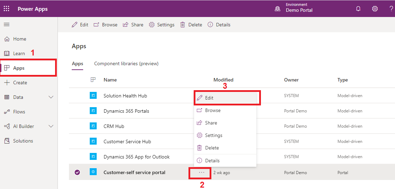Sort by the Name column header

[110, 80]
